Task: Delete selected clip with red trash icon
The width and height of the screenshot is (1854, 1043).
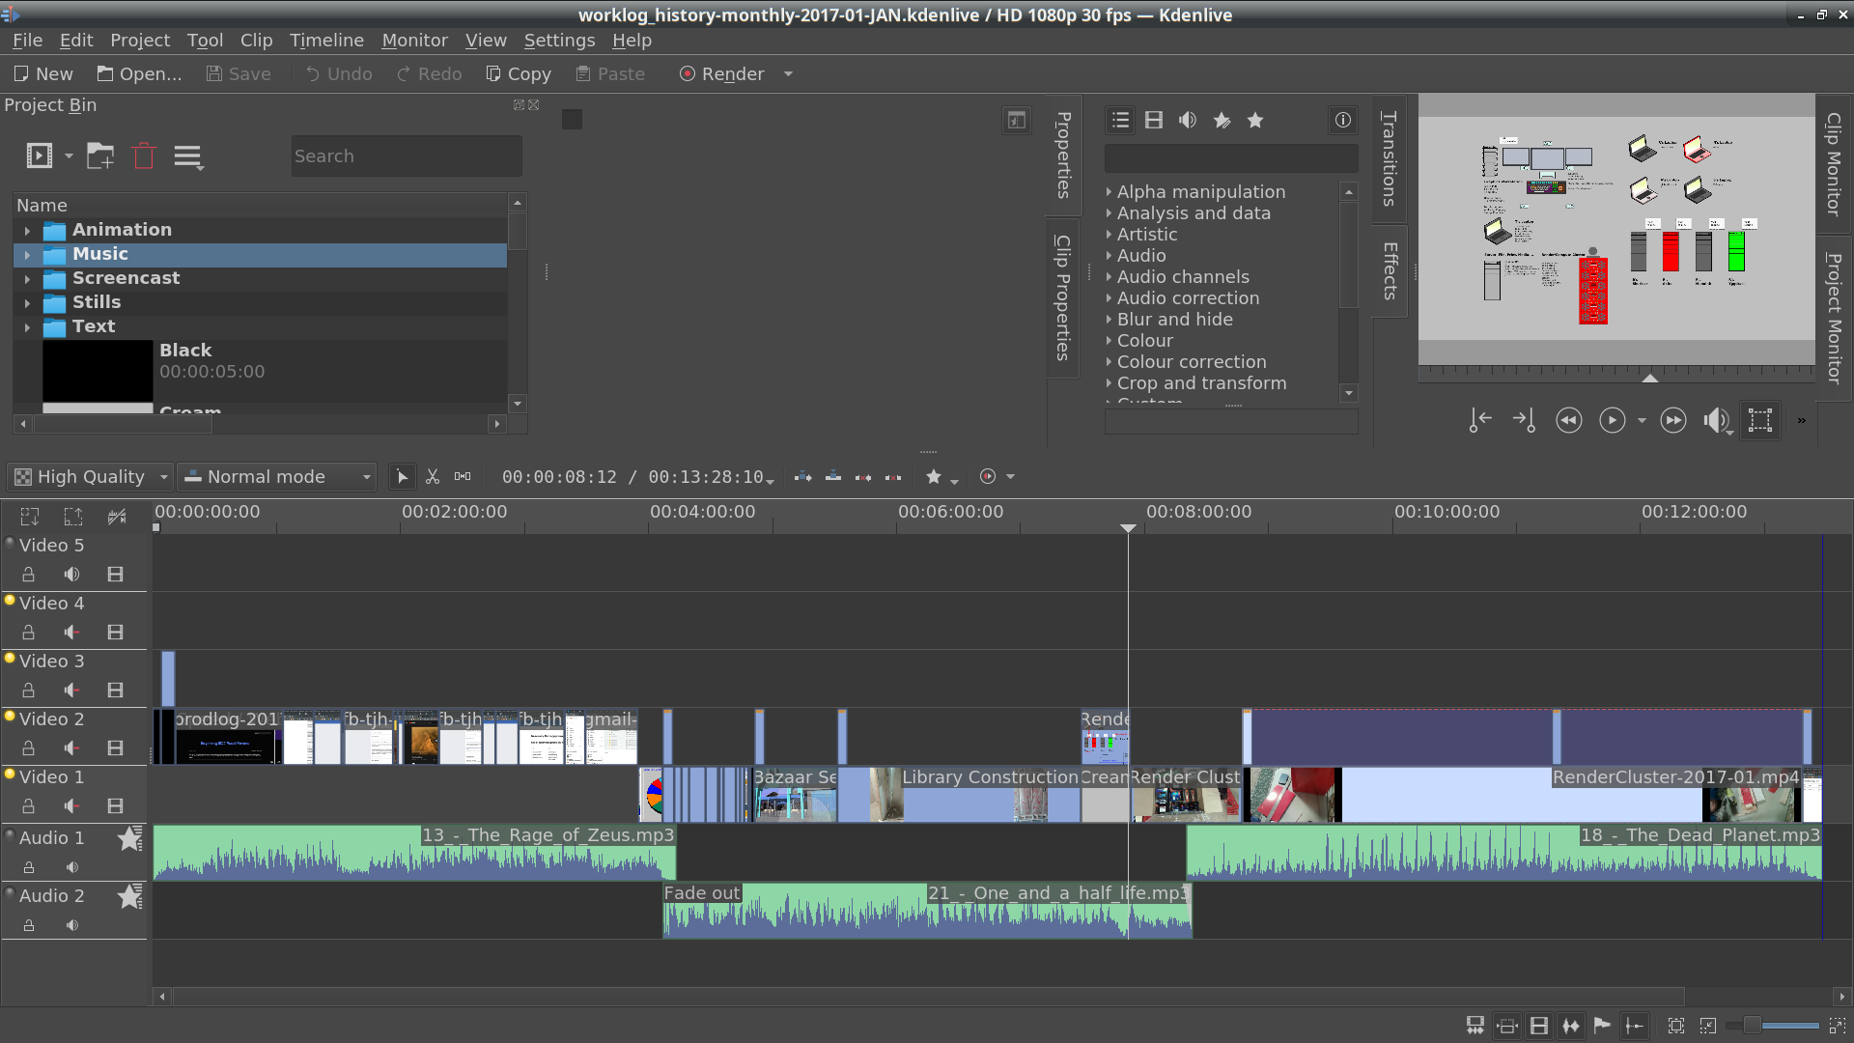Action: coord(144,155)
